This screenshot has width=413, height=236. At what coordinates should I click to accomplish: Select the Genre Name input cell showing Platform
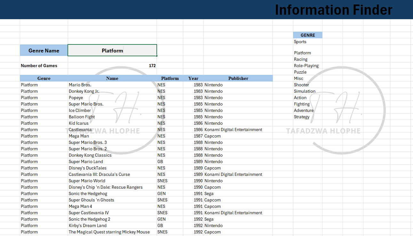(x=112, y=51)
